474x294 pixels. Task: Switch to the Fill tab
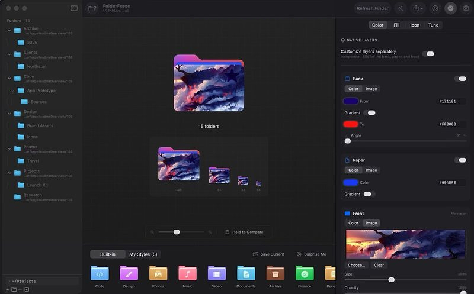point(396,25)
